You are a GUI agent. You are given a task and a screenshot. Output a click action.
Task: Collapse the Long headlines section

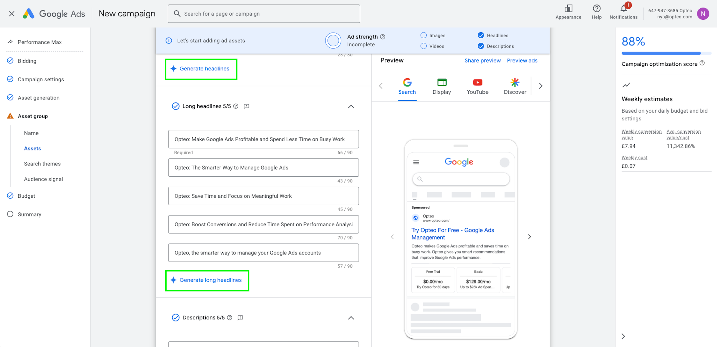[x=351, y=107]
